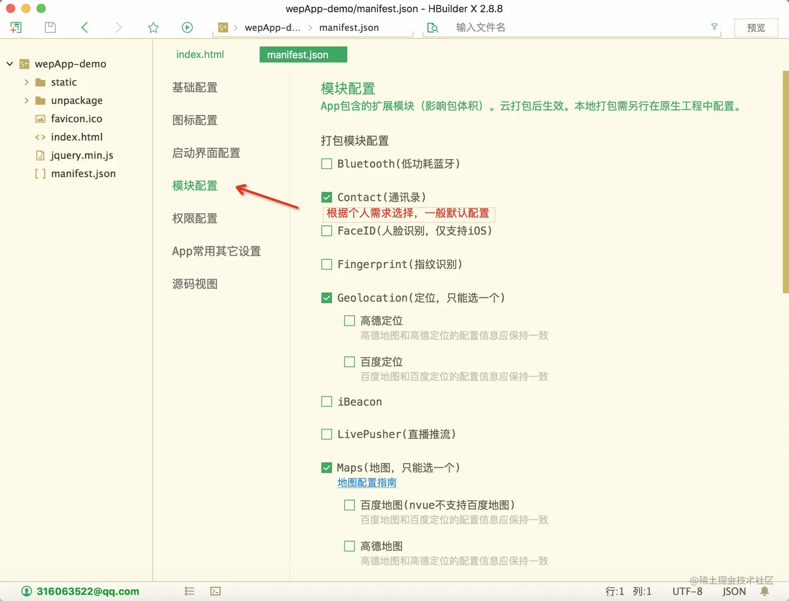Open the App常用其它设置 section
Screen dimensions: 789x601
pos(217,251)
